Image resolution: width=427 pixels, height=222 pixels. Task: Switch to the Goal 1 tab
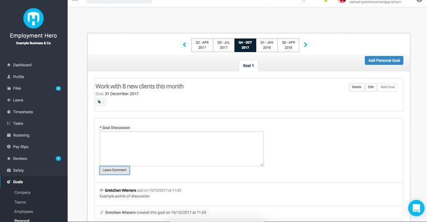248,66
